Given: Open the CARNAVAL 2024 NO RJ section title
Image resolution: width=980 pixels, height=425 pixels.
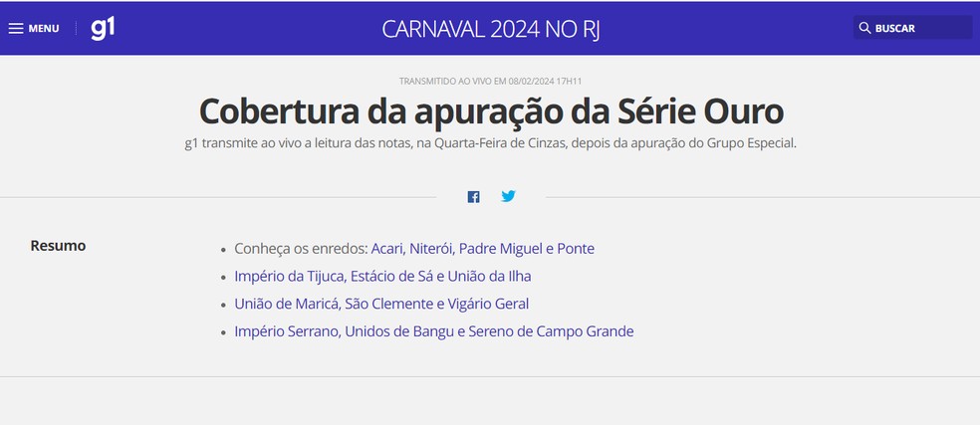Looking at the screenshot, I should [490, 28].
